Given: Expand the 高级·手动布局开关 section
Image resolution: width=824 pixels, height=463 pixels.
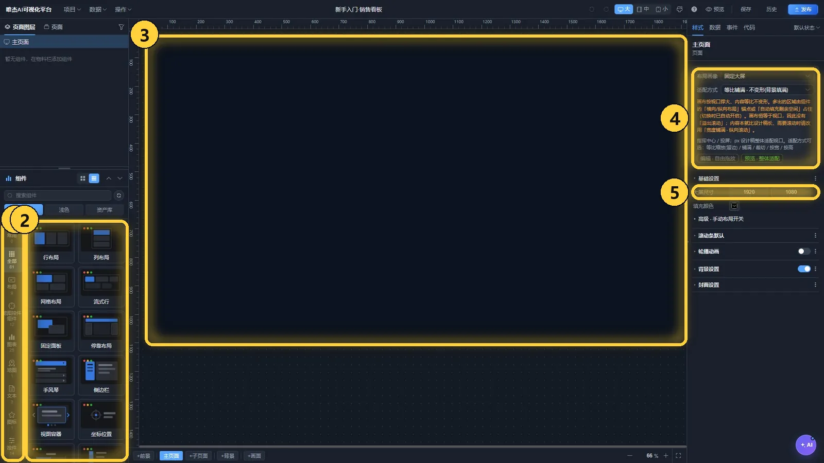Looking at the screenshot, I should click(720, 219).
